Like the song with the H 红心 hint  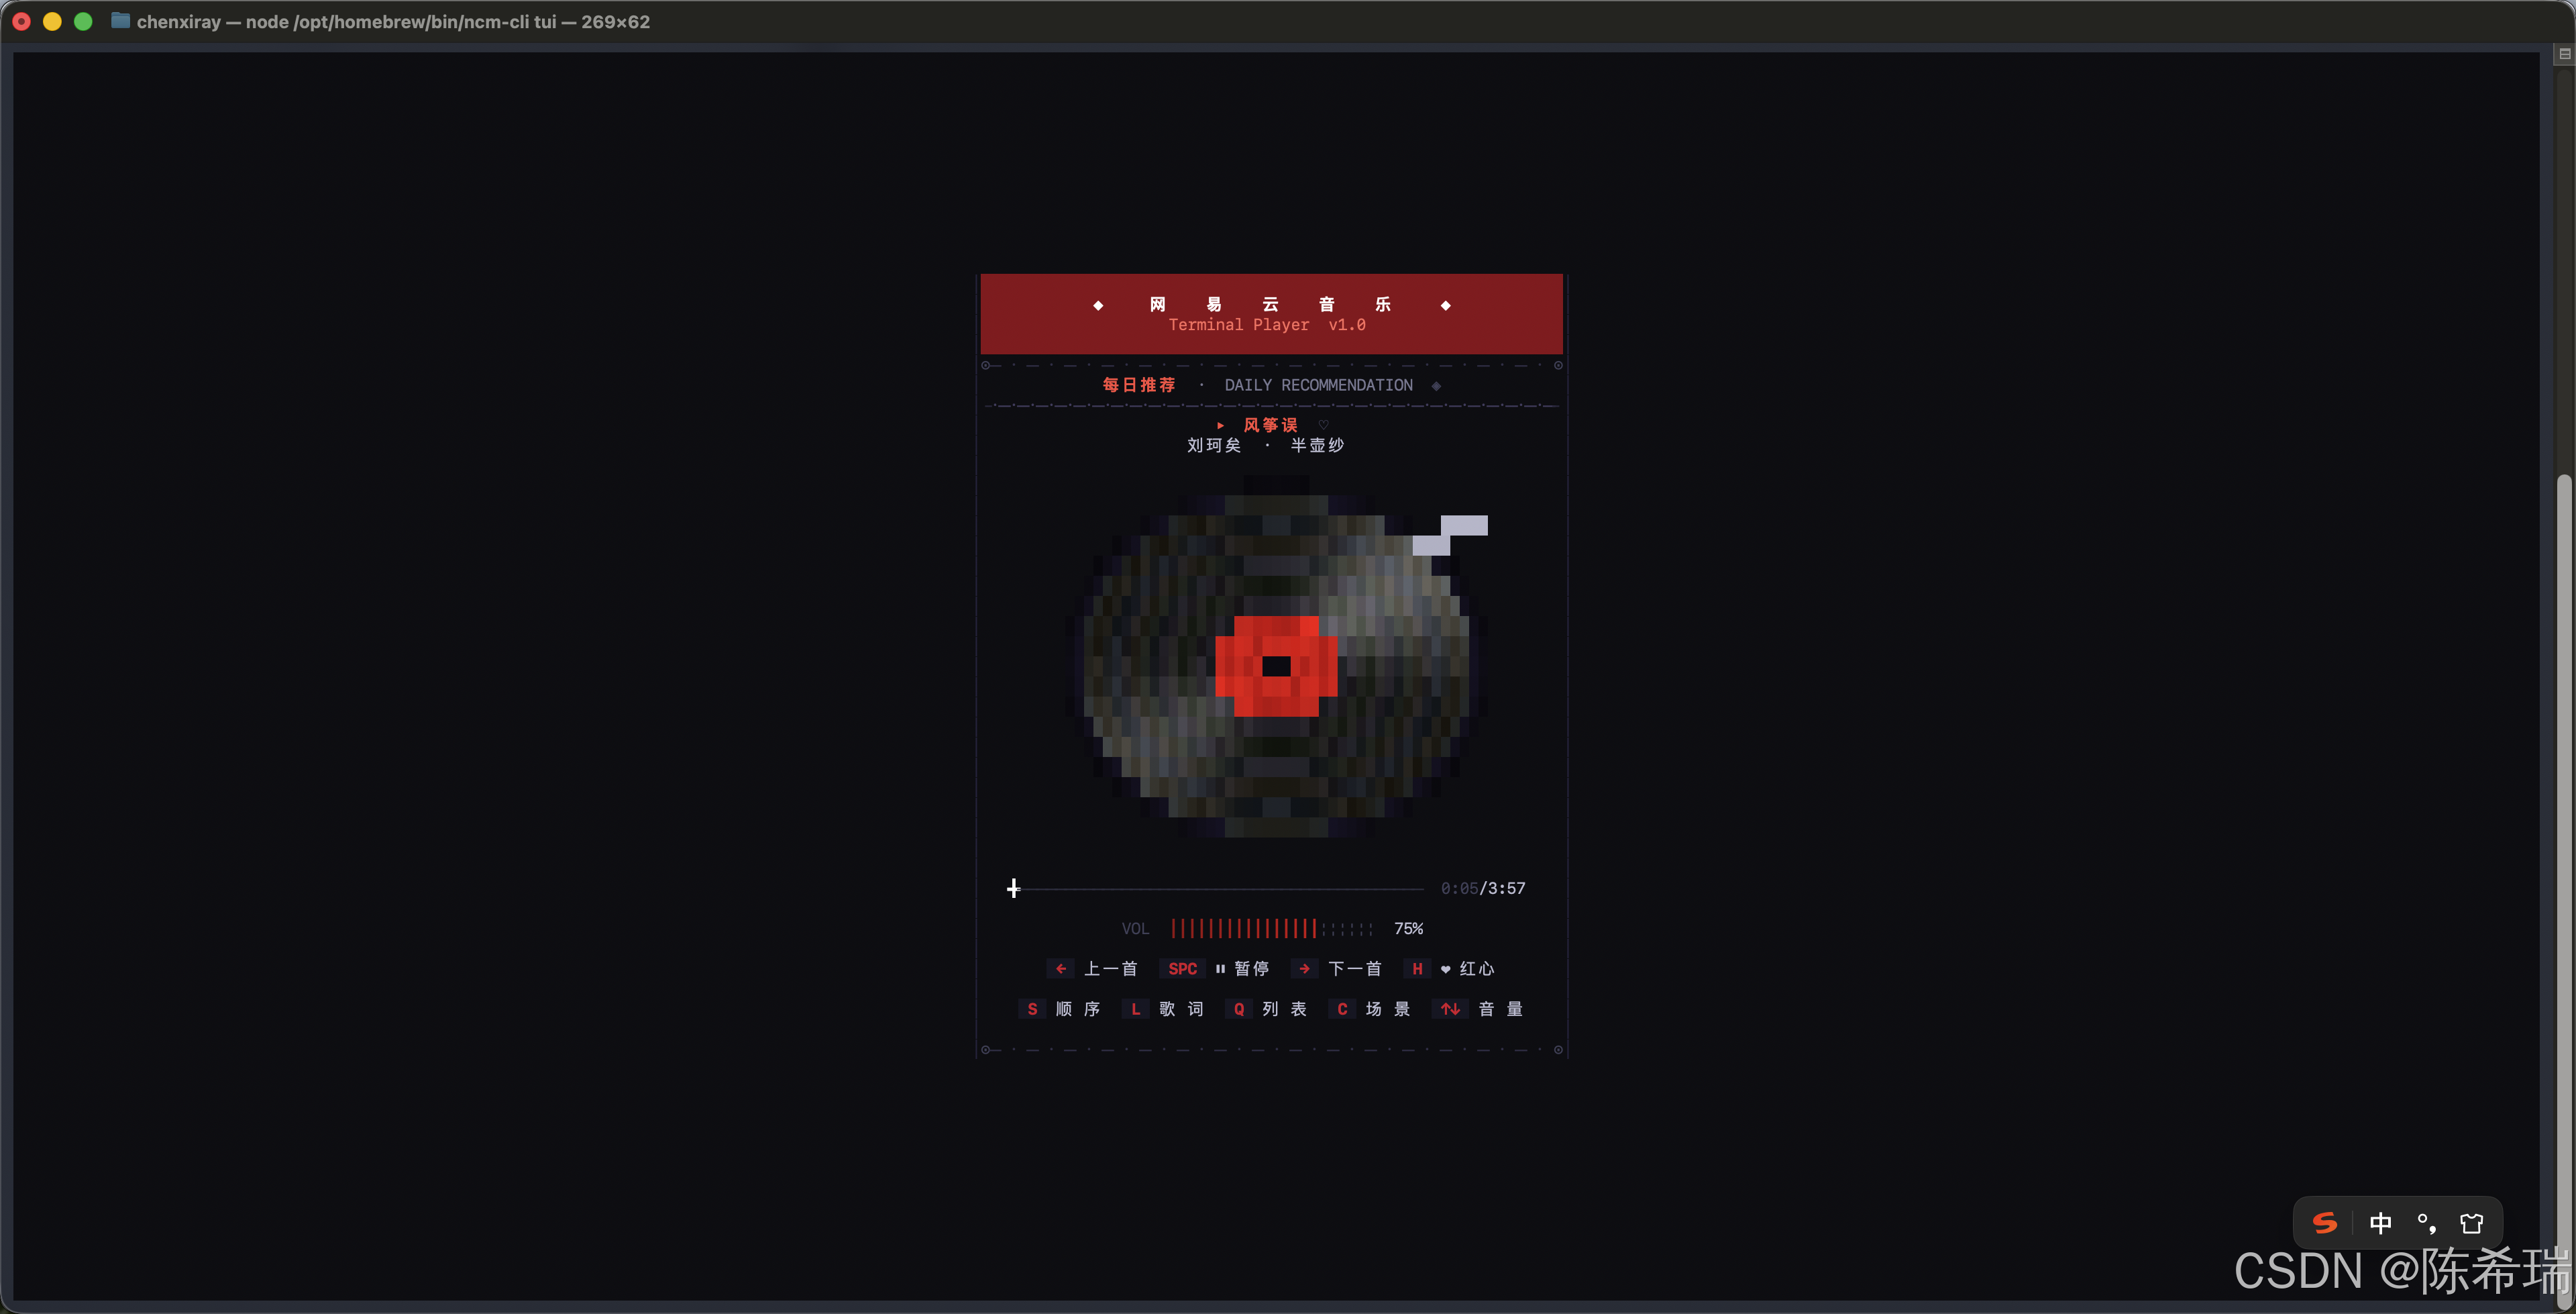1450,969
